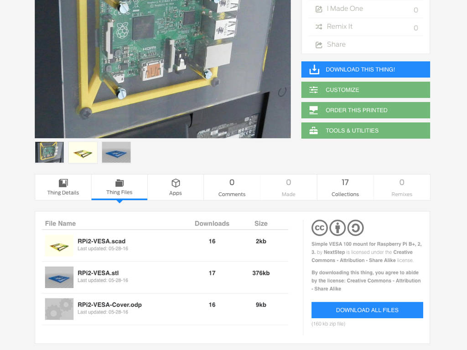Screen dimensions: 467x350
Task: Click the RPi2-VESA.scad file preview icon
Action: [59, 246]
